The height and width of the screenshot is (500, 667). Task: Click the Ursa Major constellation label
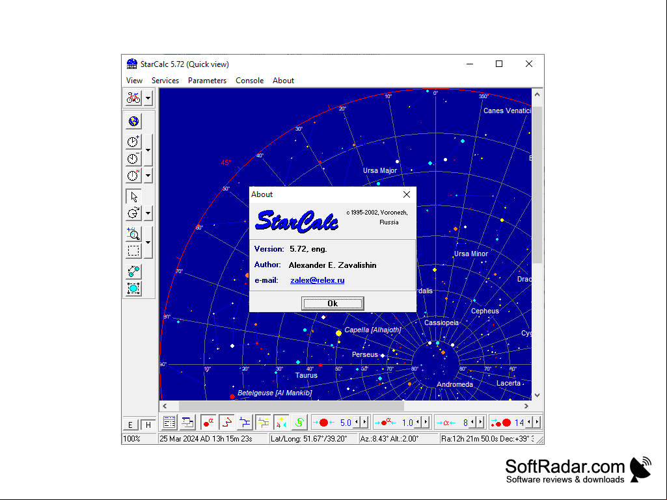coord(380,170)
